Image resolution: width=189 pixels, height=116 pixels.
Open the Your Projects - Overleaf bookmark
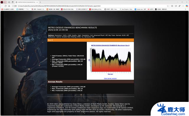(126, 9)
